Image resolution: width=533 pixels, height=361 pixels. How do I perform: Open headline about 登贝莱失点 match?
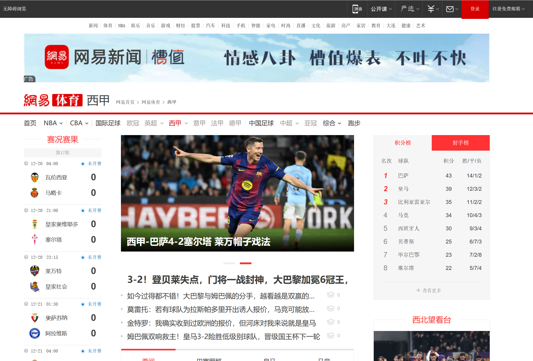pos(237,280)
